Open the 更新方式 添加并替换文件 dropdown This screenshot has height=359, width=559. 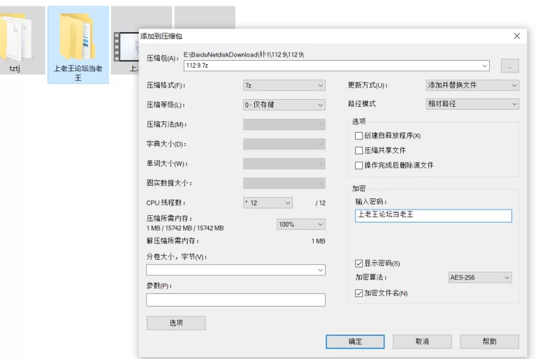coord(472,85)
